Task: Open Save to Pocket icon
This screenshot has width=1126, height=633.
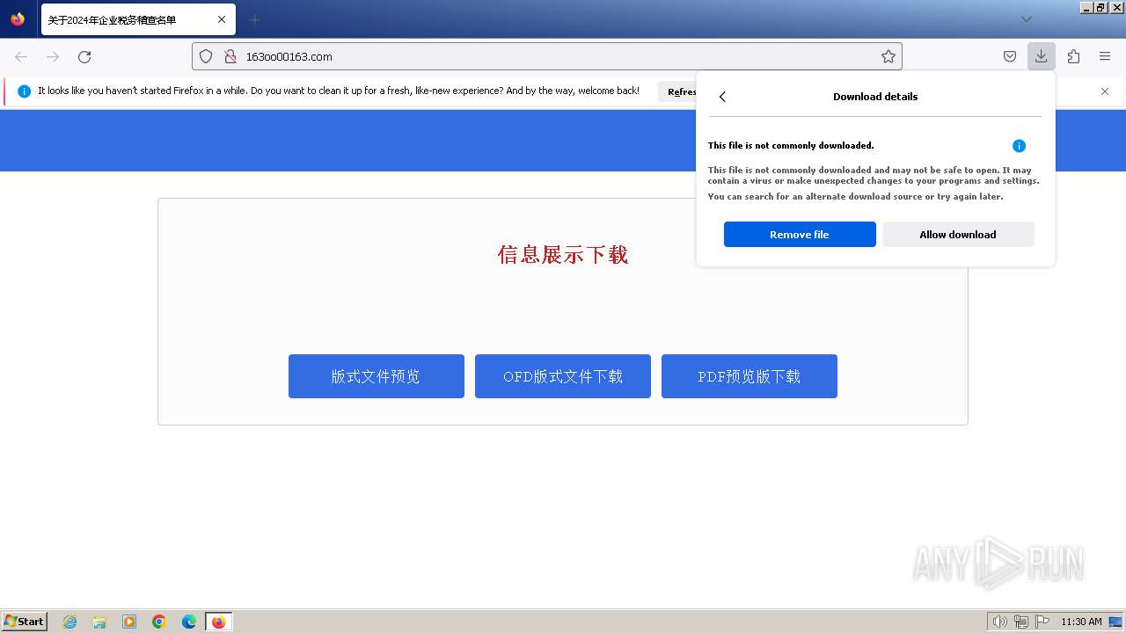Action: tap(1010, 56)
